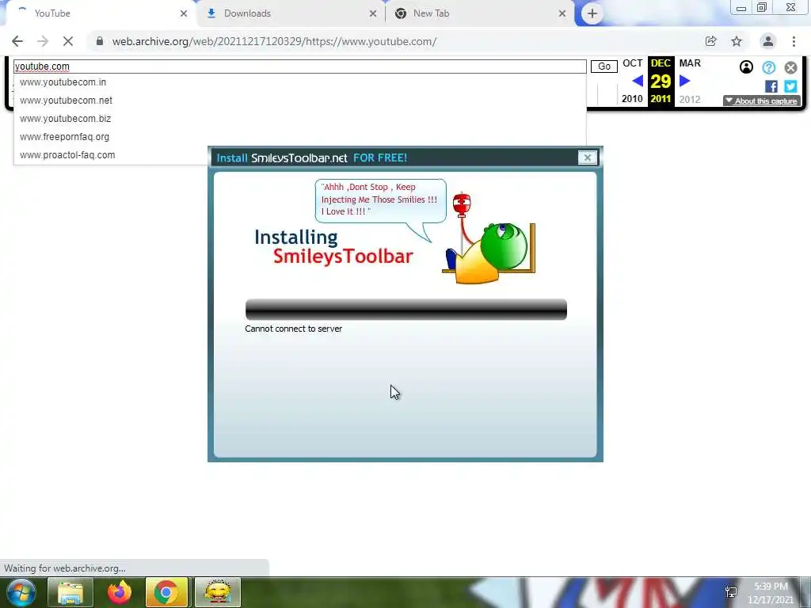Click the forward navigation arrow
This screenshot has width=811, height=608.
point(43,41)
